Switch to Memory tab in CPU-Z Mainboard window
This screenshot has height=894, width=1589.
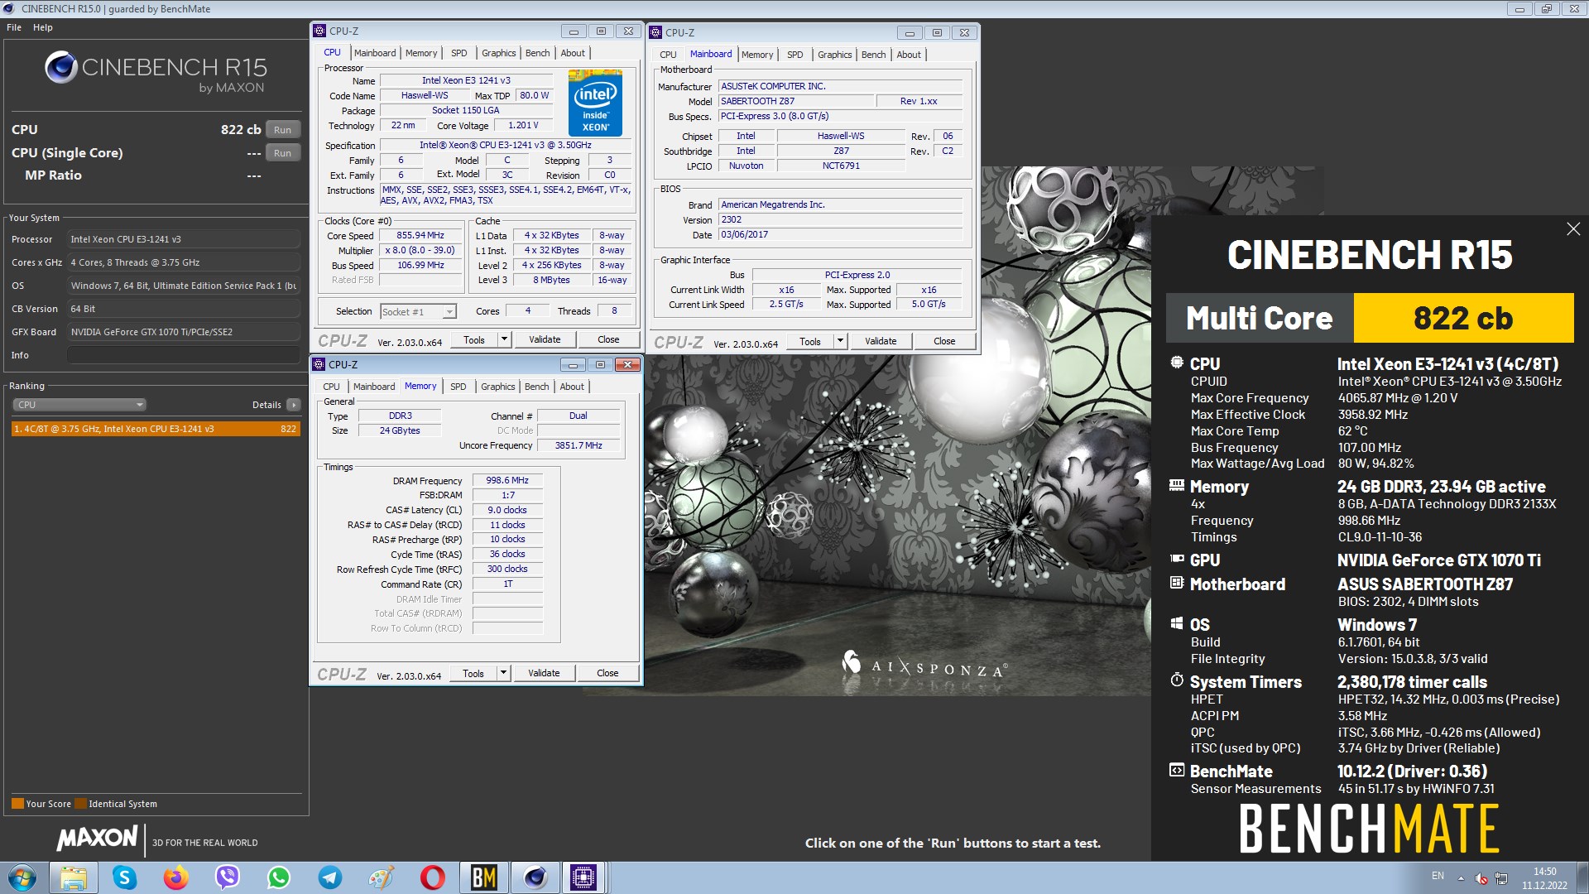click(757, 55)
